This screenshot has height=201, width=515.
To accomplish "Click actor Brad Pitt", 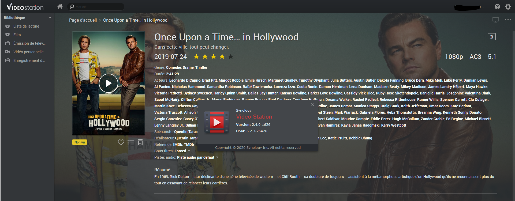I will (x=210, y=80).
